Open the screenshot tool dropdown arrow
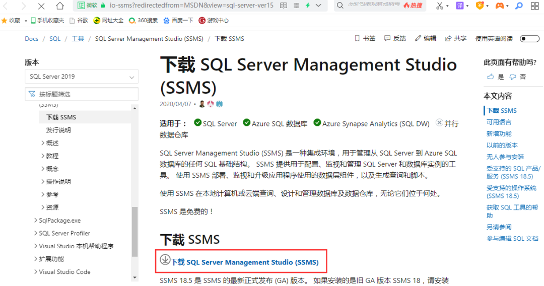544x286 pixels. pos(447,6)
